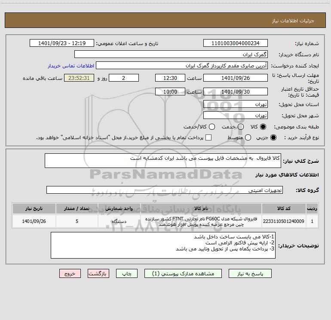Click the بازگشت back button
Image resolution: width=331 pixels, height=320 pixels.
click(98, 274)
